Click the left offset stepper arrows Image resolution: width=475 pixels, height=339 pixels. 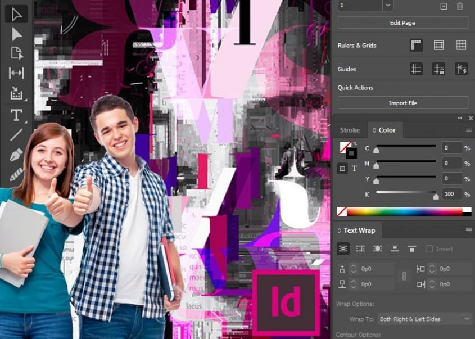pos(432,269)
